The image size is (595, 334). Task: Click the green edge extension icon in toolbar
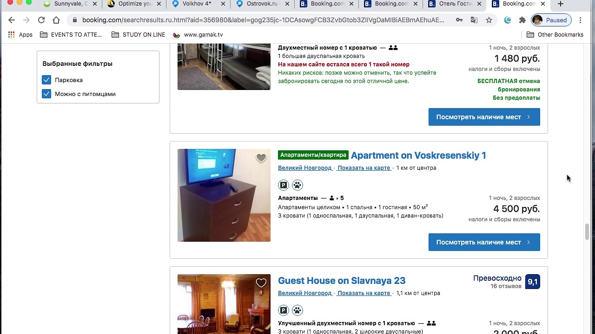tap(508, 20)
